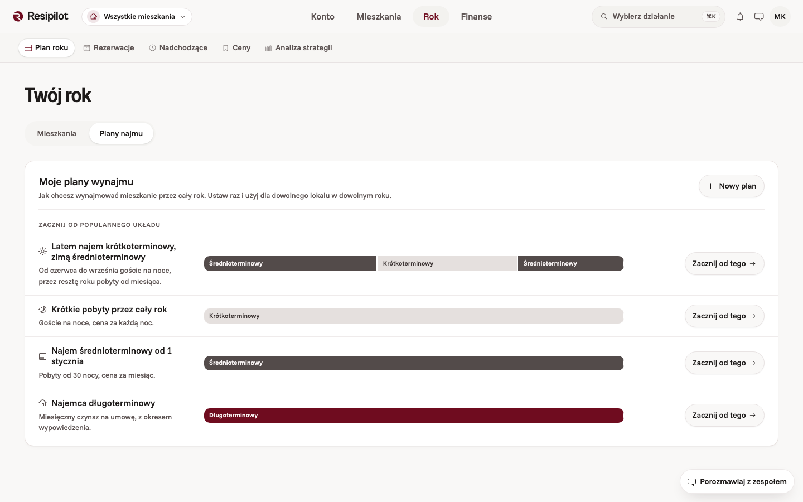Open Porozmawiaj z zespołem chat
Image resolution: width=803 pixels, height=502 pixels.
coord(737,481)
